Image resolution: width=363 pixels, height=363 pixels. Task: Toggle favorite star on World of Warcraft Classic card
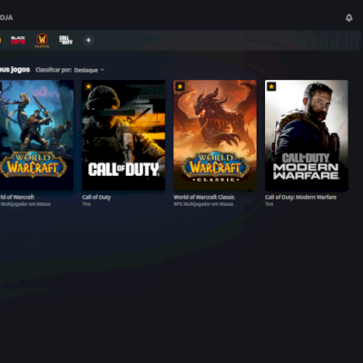tap(180, 87)
